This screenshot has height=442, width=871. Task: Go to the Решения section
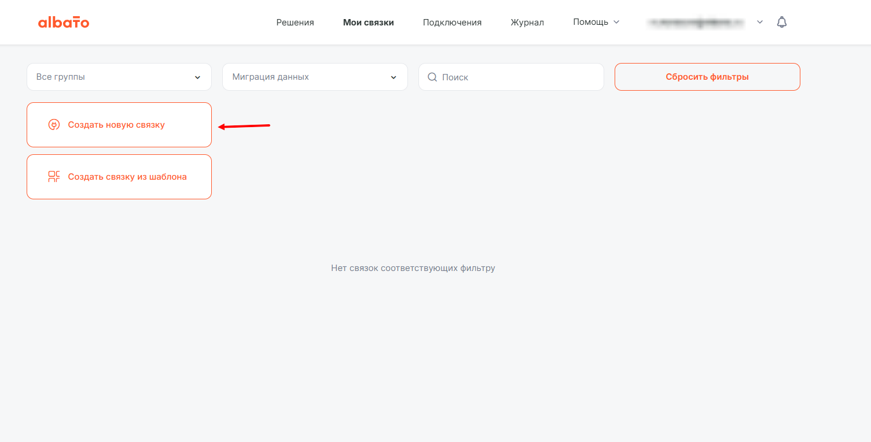295,23
